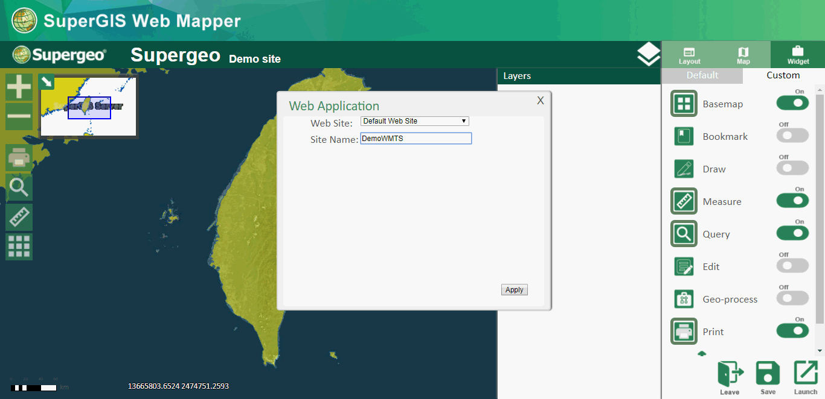Image resolution: width=825 pixels, height=399 pixels.
Task: Switch to the Layout tab
Action: [x=689, y=55]
